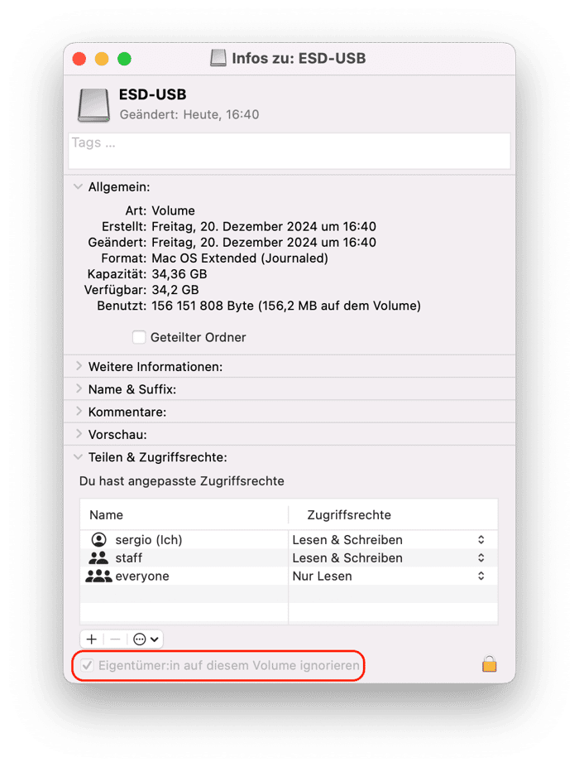Viewport: 579px width, 767px height.
Task: Select the sergio (Ich) row name
Action: tap(149, 539)
